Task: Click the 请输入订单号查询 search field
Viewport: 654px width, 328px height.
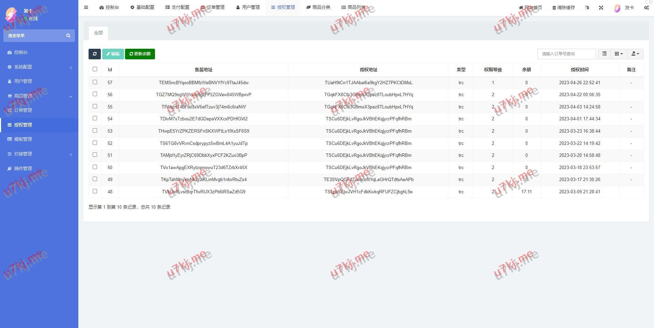Action: point(566,54)
